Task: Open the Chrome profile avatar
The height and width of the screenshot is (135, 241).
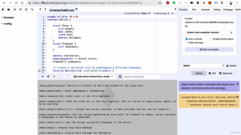Action: pos(231,3)
